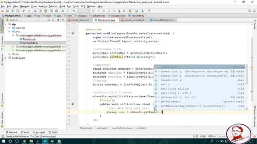Select MainActivity in the project tree
The height and width of the screenshot is (144, 257).
coord(29,39)
